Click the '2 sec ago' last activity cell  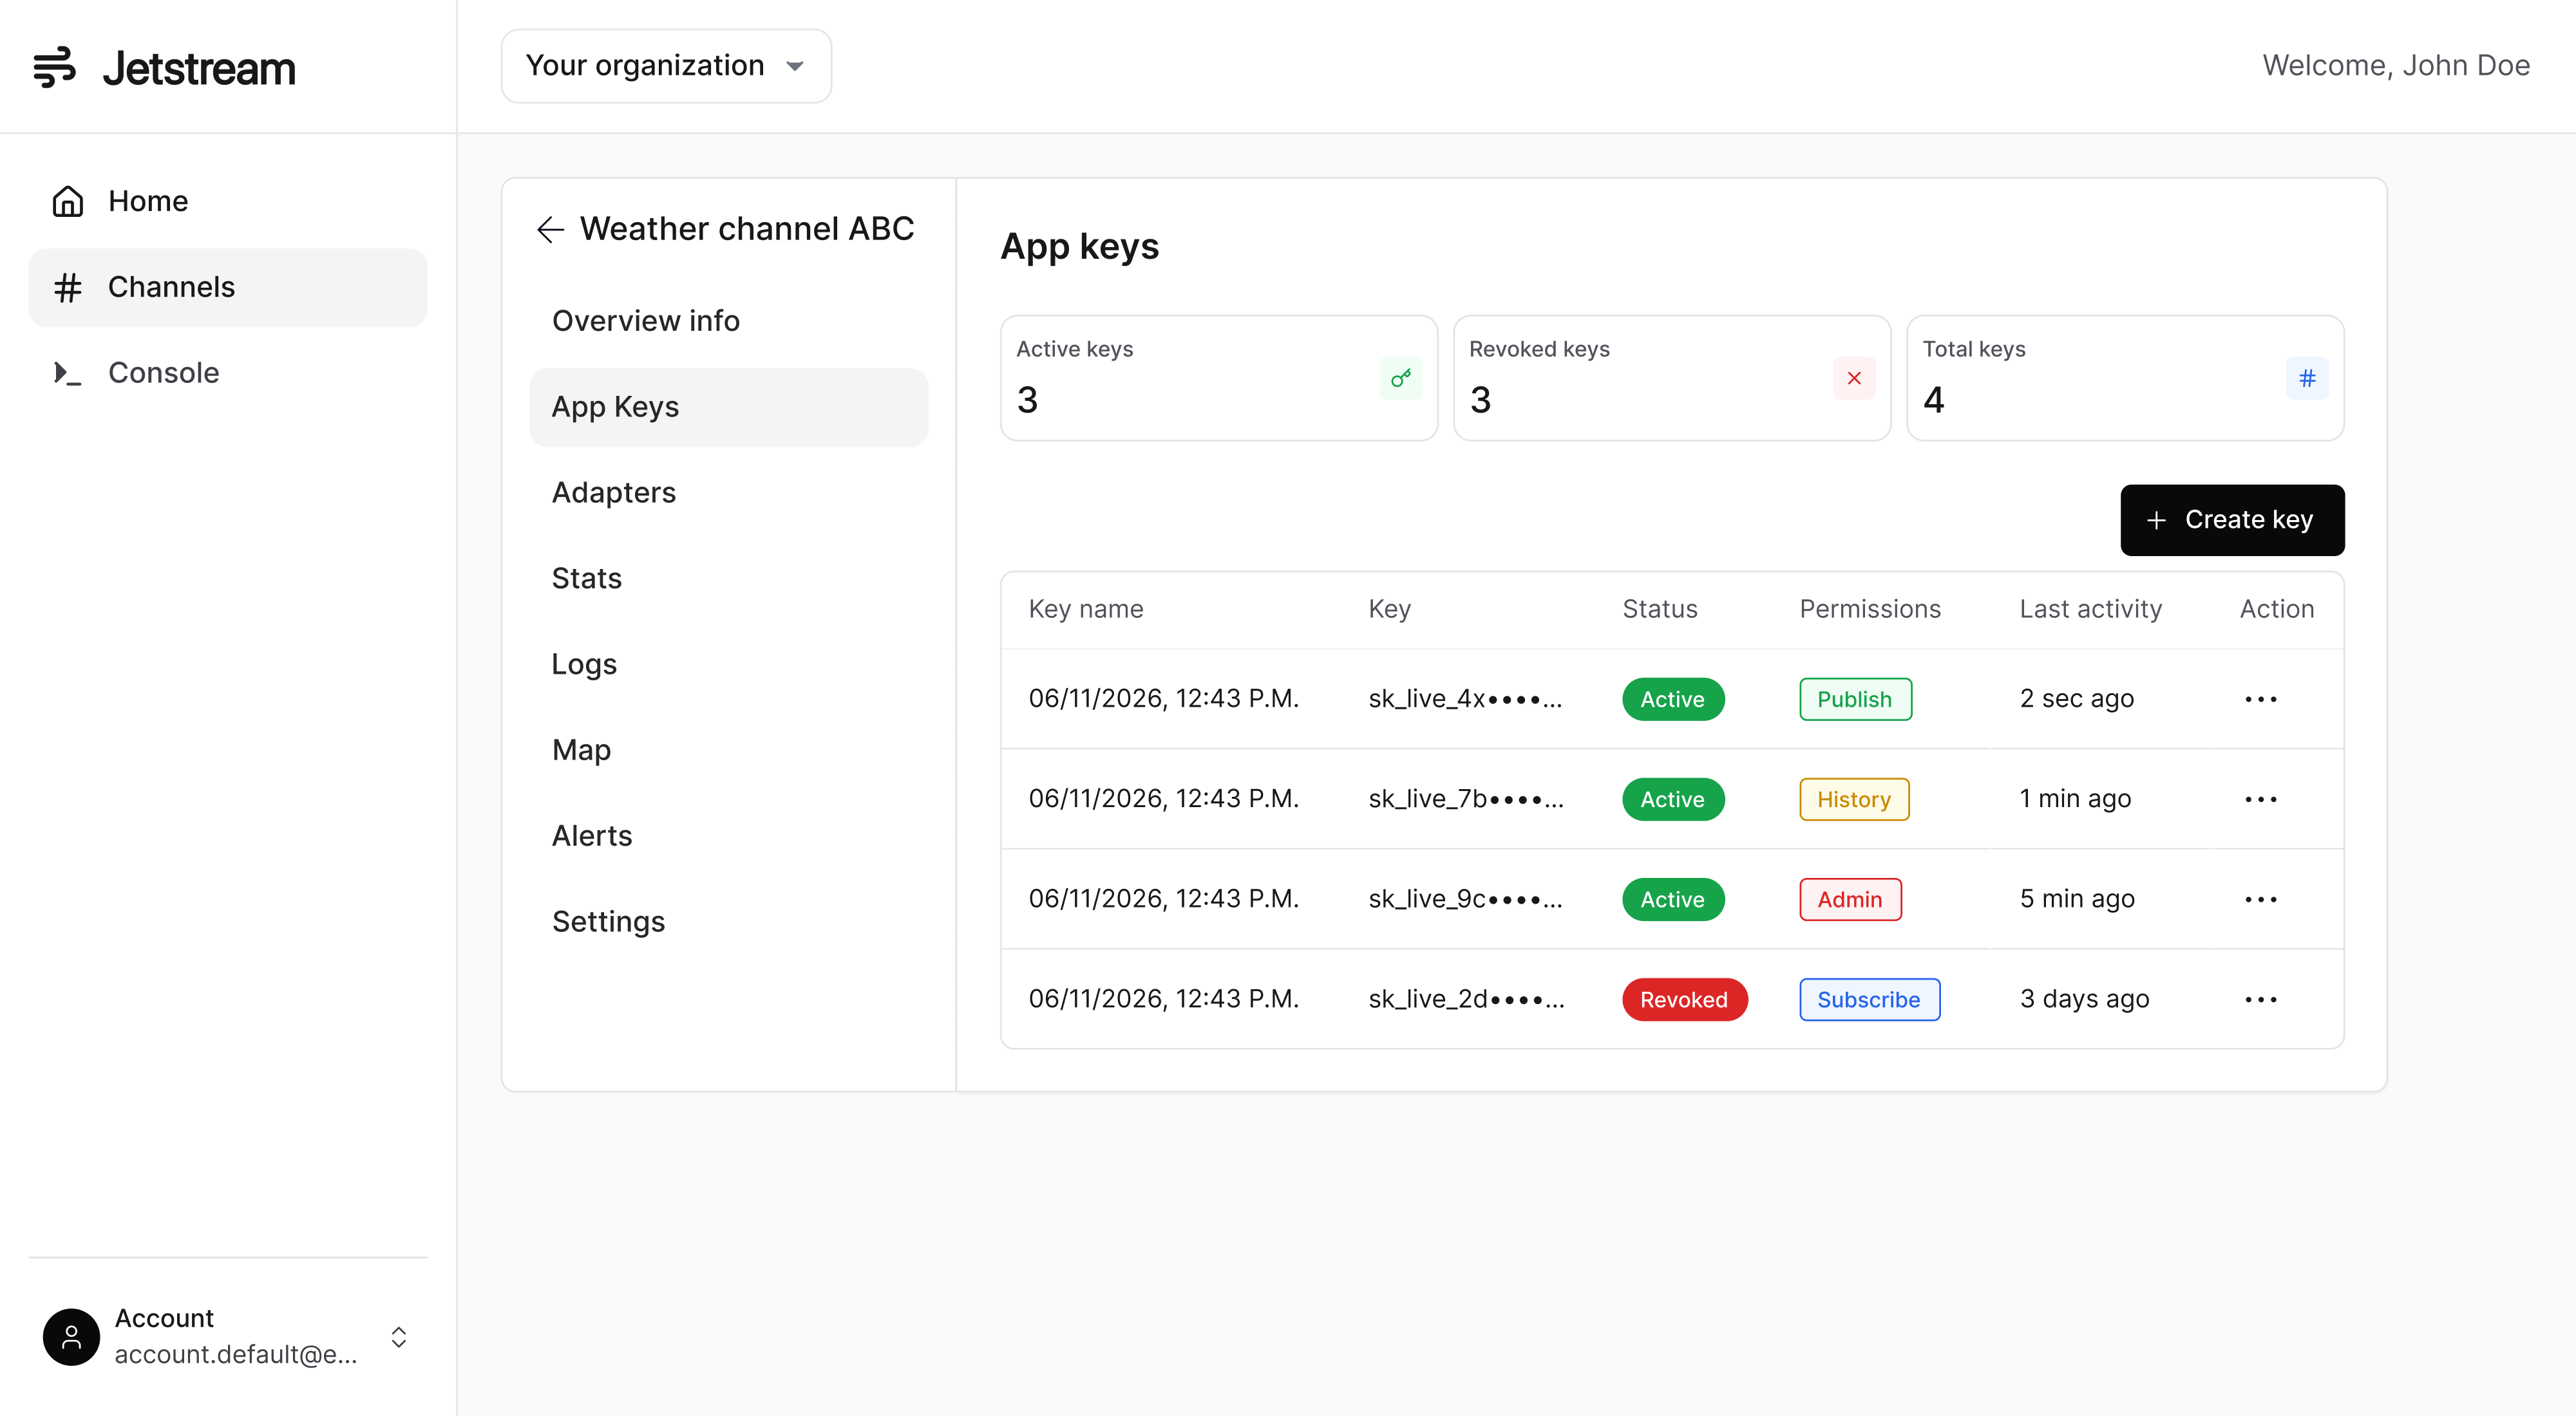(x=2076, y=698)
